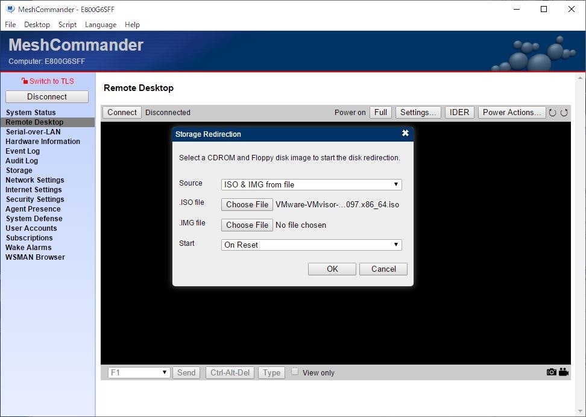Screen dimensions: 586x417
Task: Confirm dialog with OK button
Action: point(332,269)
